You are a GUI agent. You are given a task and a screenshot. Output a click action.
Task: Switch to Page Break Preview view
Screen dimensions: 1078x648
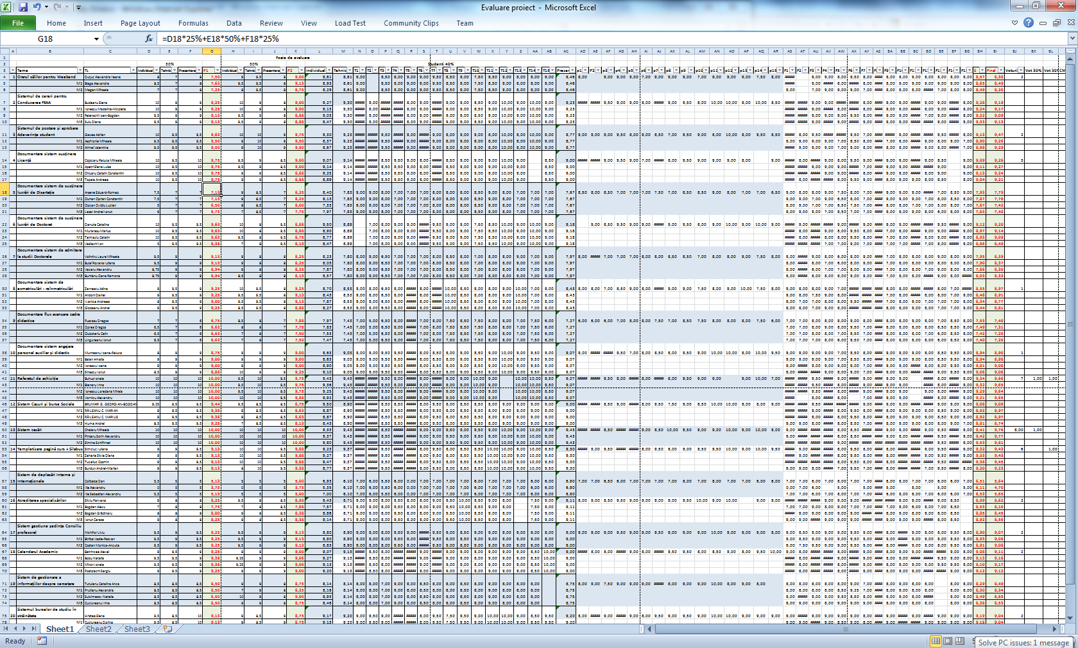point(960,641)
